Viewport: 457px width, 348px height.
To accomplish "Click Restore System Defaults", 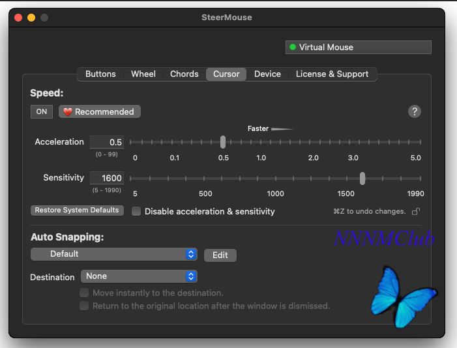I will pyautogui.click(x=77, y=210).
